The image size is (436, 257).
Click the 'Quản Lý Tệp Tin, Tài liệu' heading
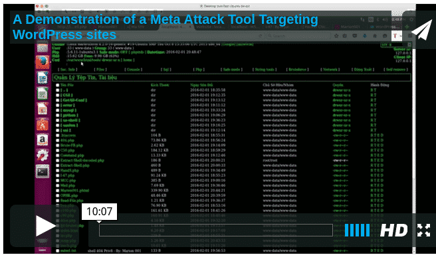click(x=85, y=77)
